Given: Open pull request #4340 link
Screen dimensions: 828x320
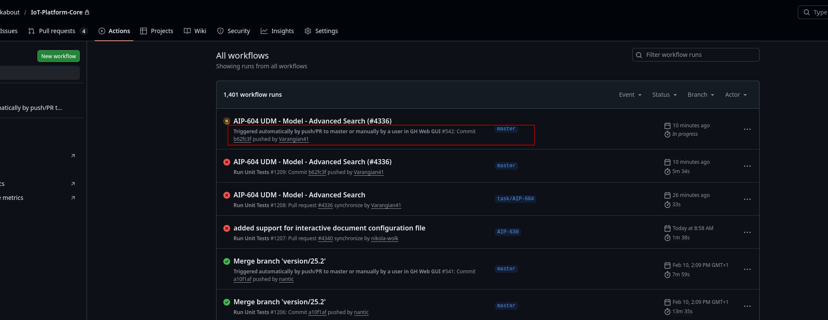Looking at the screenshot, I should (x=325, y=239).
